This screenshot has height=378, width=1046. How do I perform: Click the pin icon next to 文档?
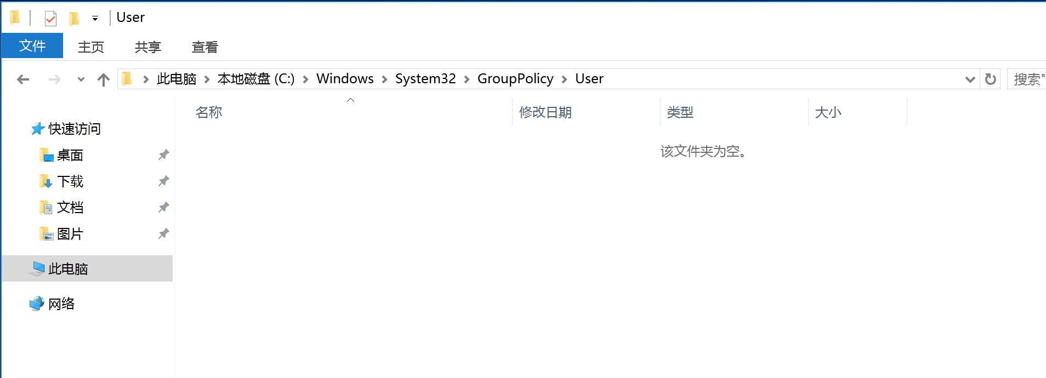163,208
